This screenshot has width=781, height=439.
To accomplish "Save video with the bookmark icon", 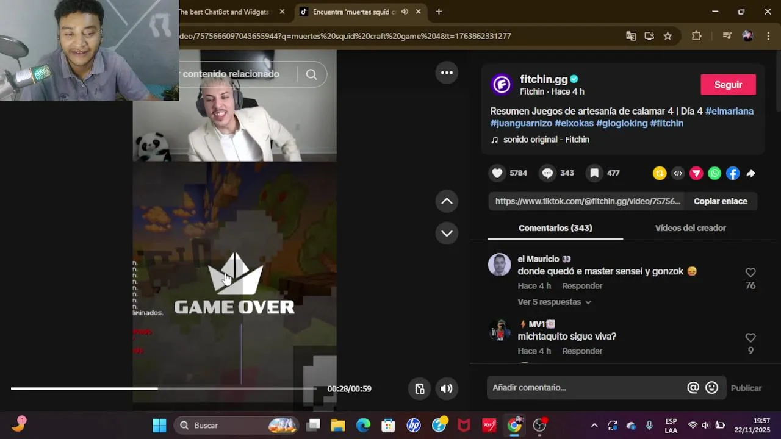I will click(x=594, y=173).
